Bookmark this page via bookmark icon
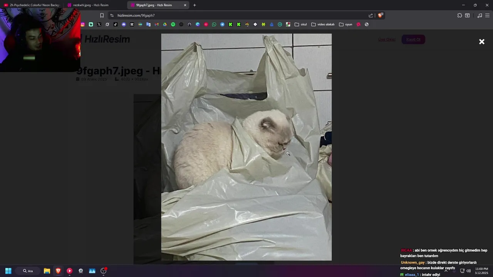 (102, 15)
